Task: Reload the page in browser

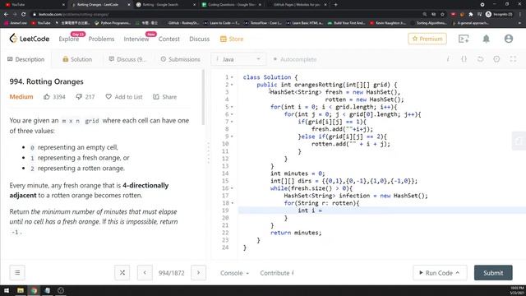Action: point(24,14)
